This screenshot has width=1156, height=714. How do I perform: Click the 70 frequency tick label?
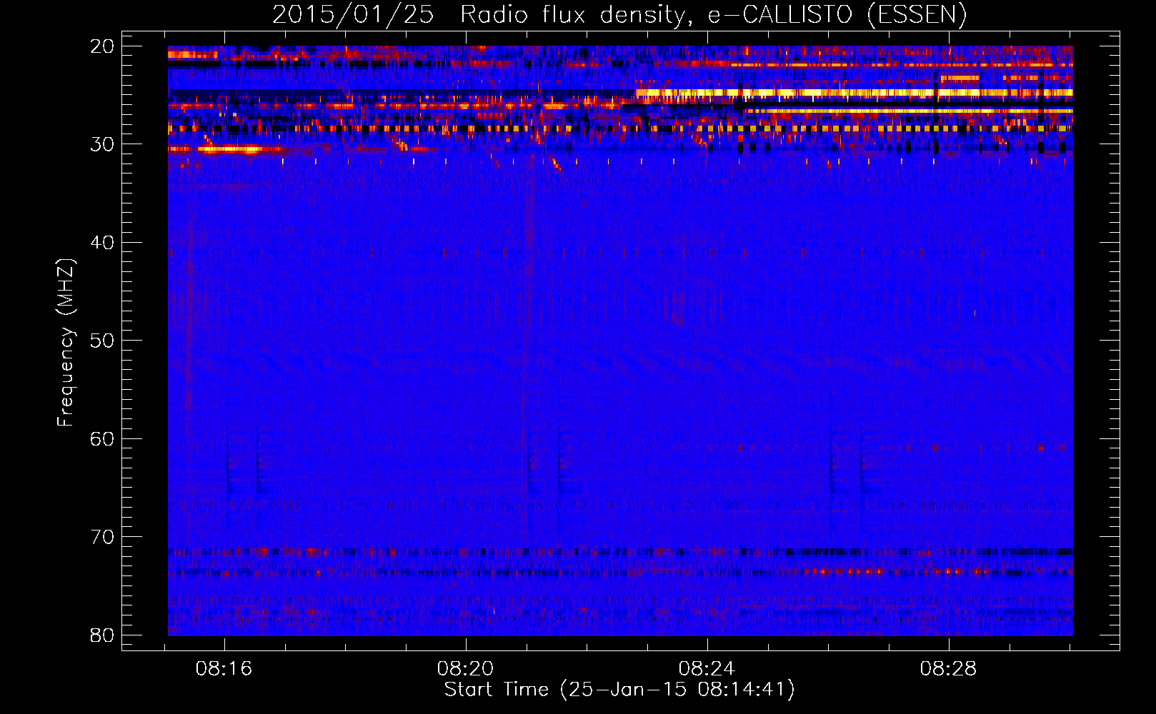tap(103, 537)
